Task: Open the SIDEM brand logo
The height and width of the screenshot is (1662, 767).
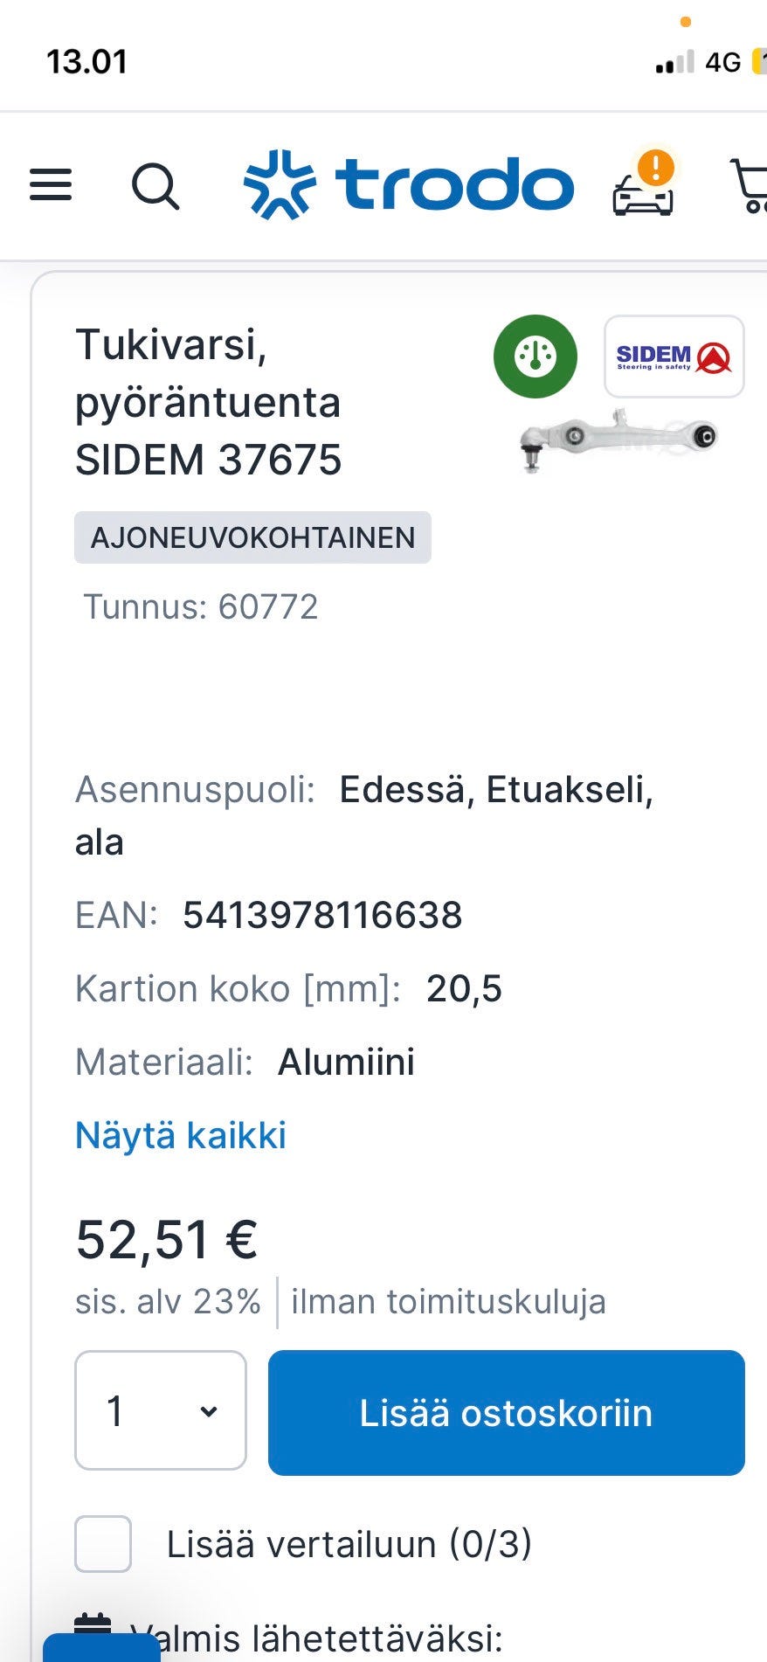Action: point(674,357)
